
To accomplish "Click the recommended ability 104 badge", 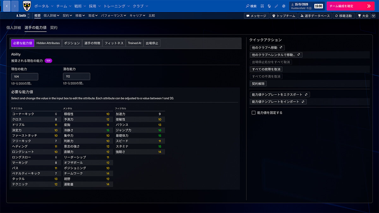I will [48, 61].
